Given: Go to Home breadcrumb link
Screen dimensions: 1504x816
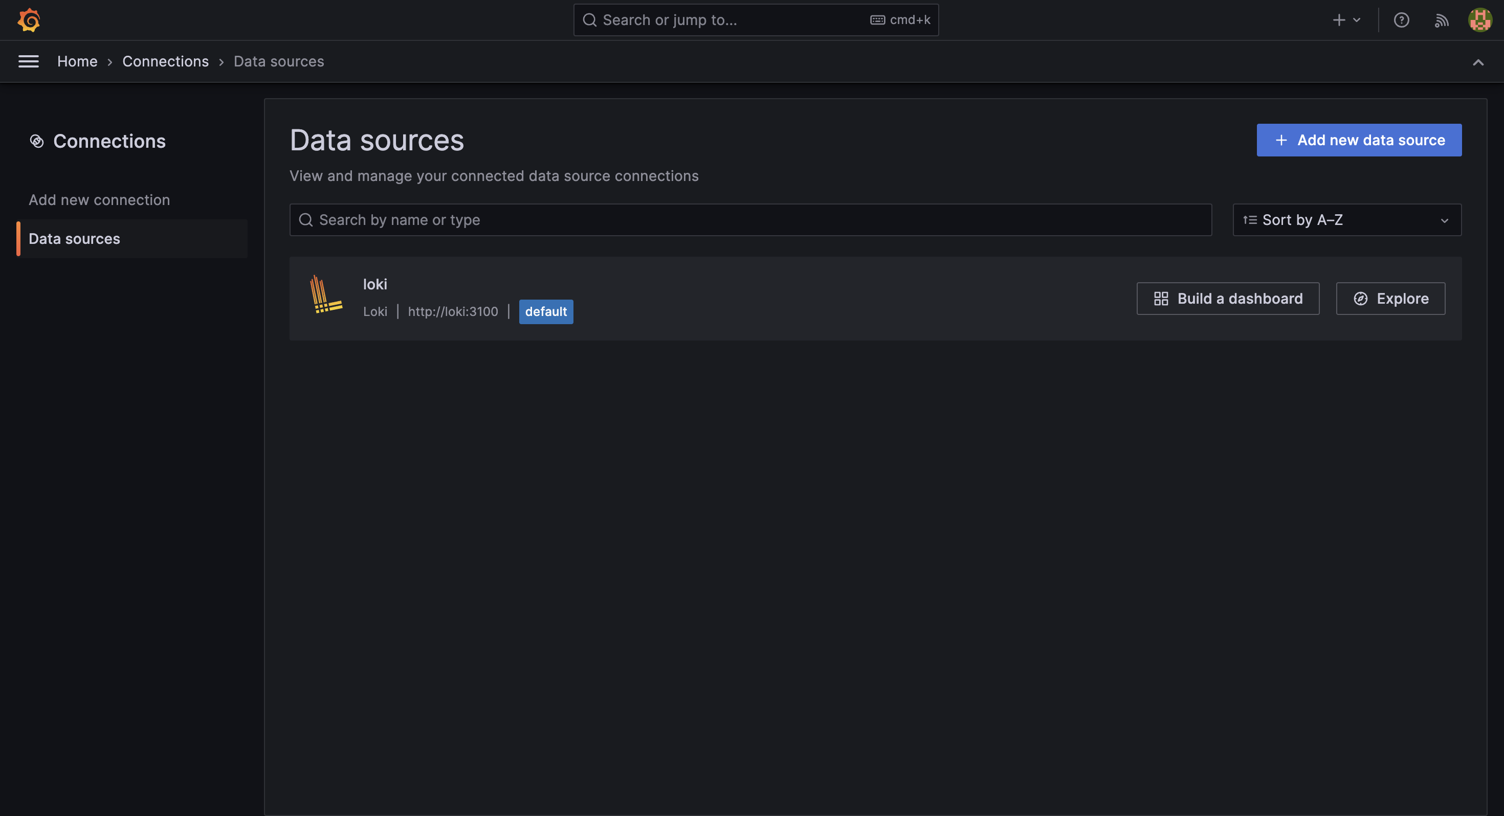Looking at the screenshot, I should tap(77, 61).
